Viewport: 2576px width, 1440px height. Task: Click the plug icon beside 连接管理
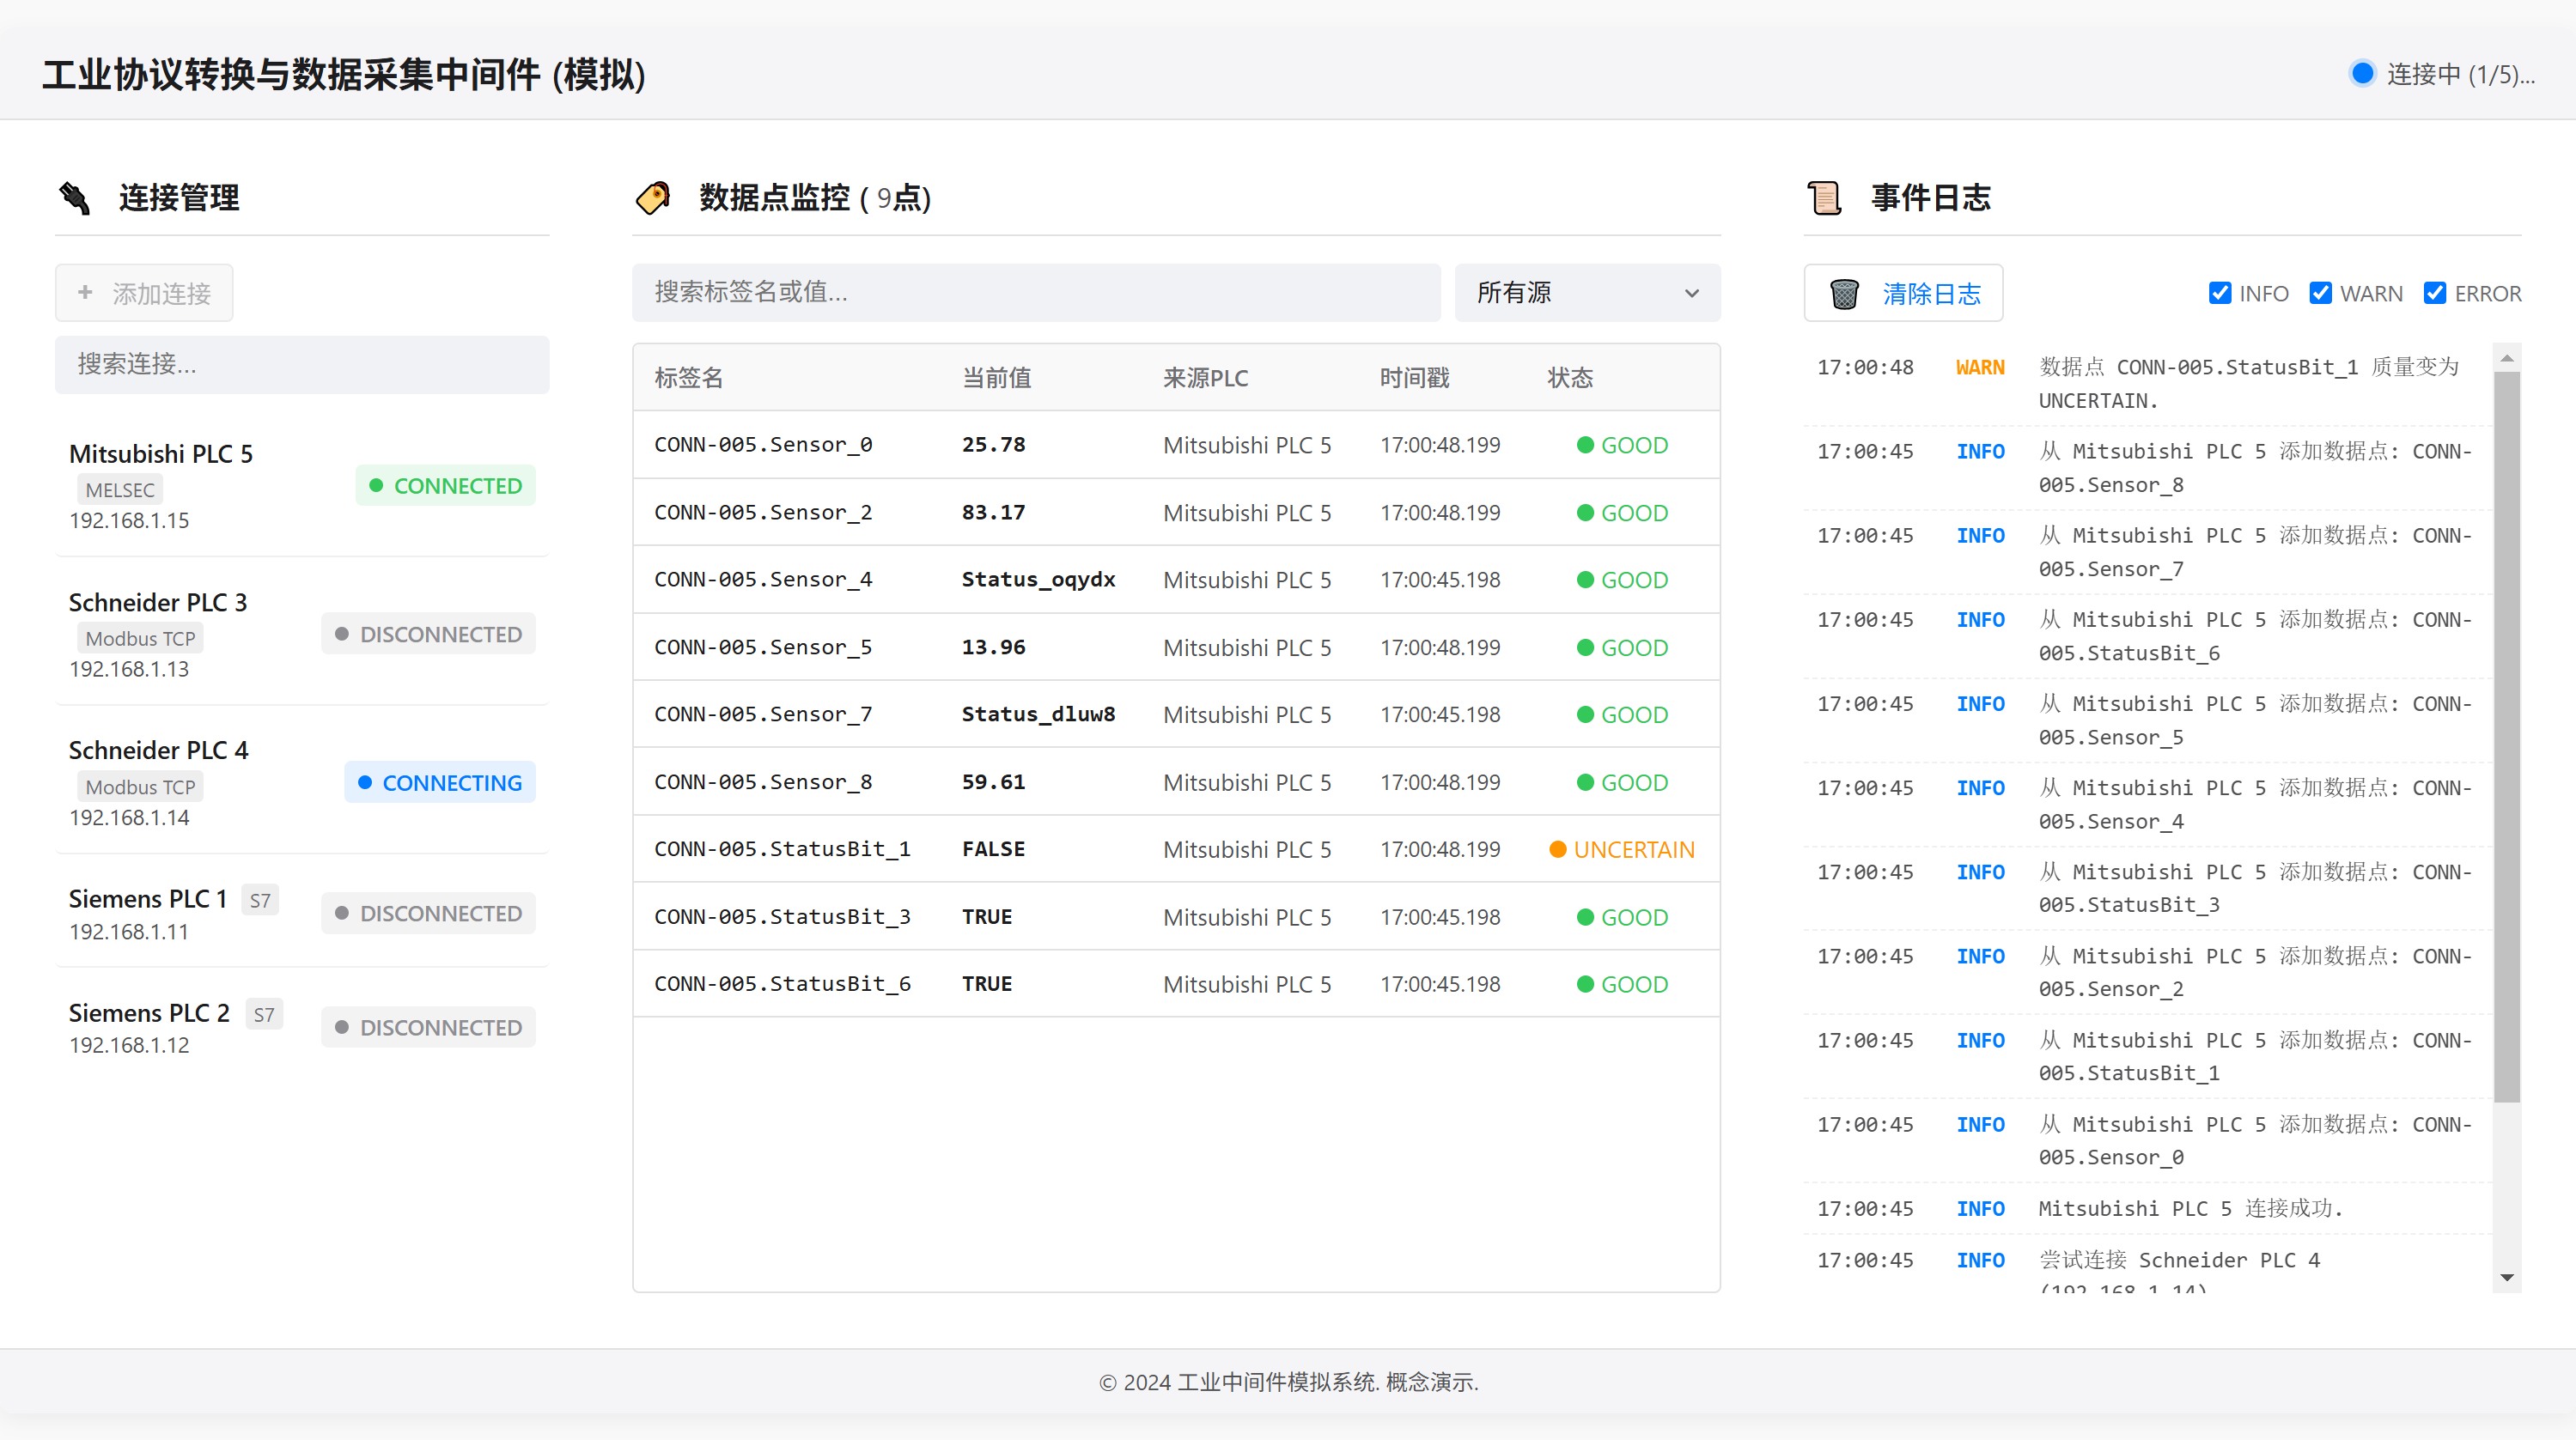click(x=75, y=198)
